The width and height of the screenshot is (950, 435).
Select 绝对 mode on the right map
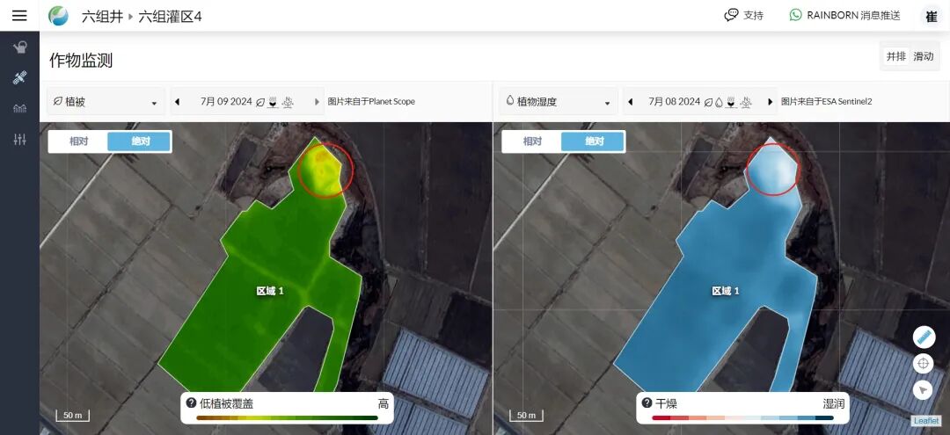point(594,141)
